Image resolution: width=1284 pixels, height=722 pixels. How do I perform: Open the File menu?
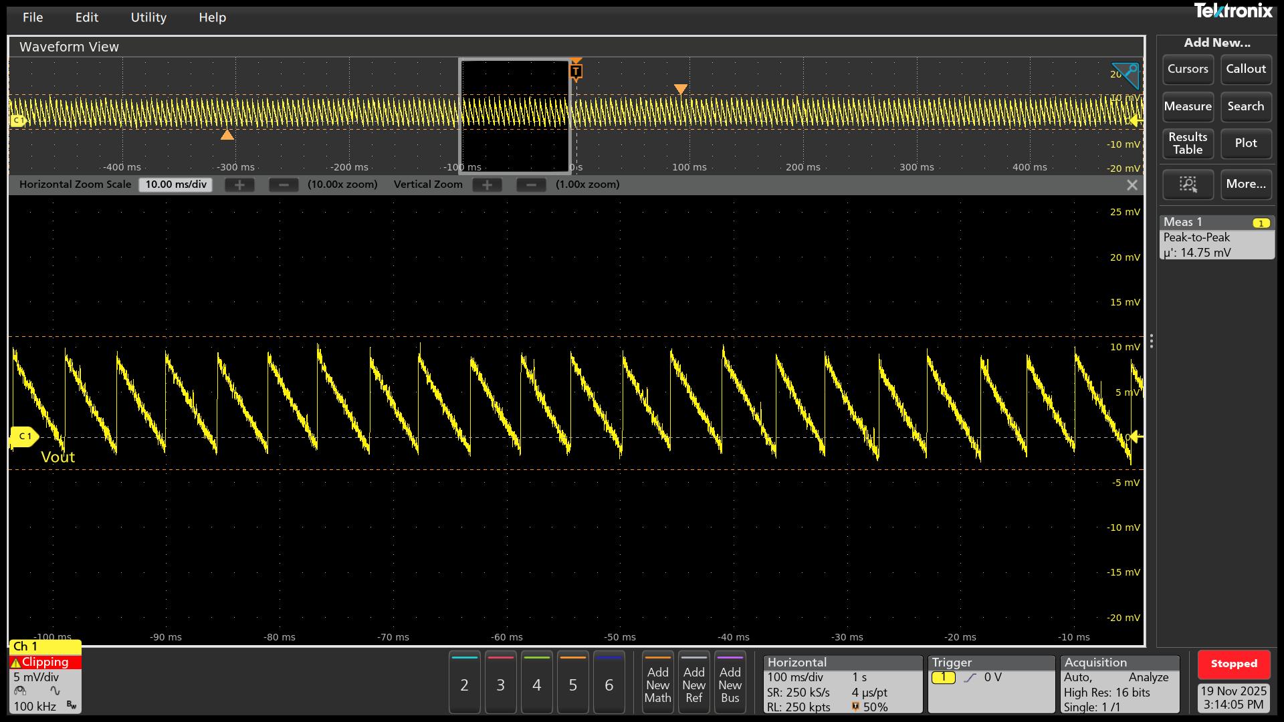[x=32, y=17]
